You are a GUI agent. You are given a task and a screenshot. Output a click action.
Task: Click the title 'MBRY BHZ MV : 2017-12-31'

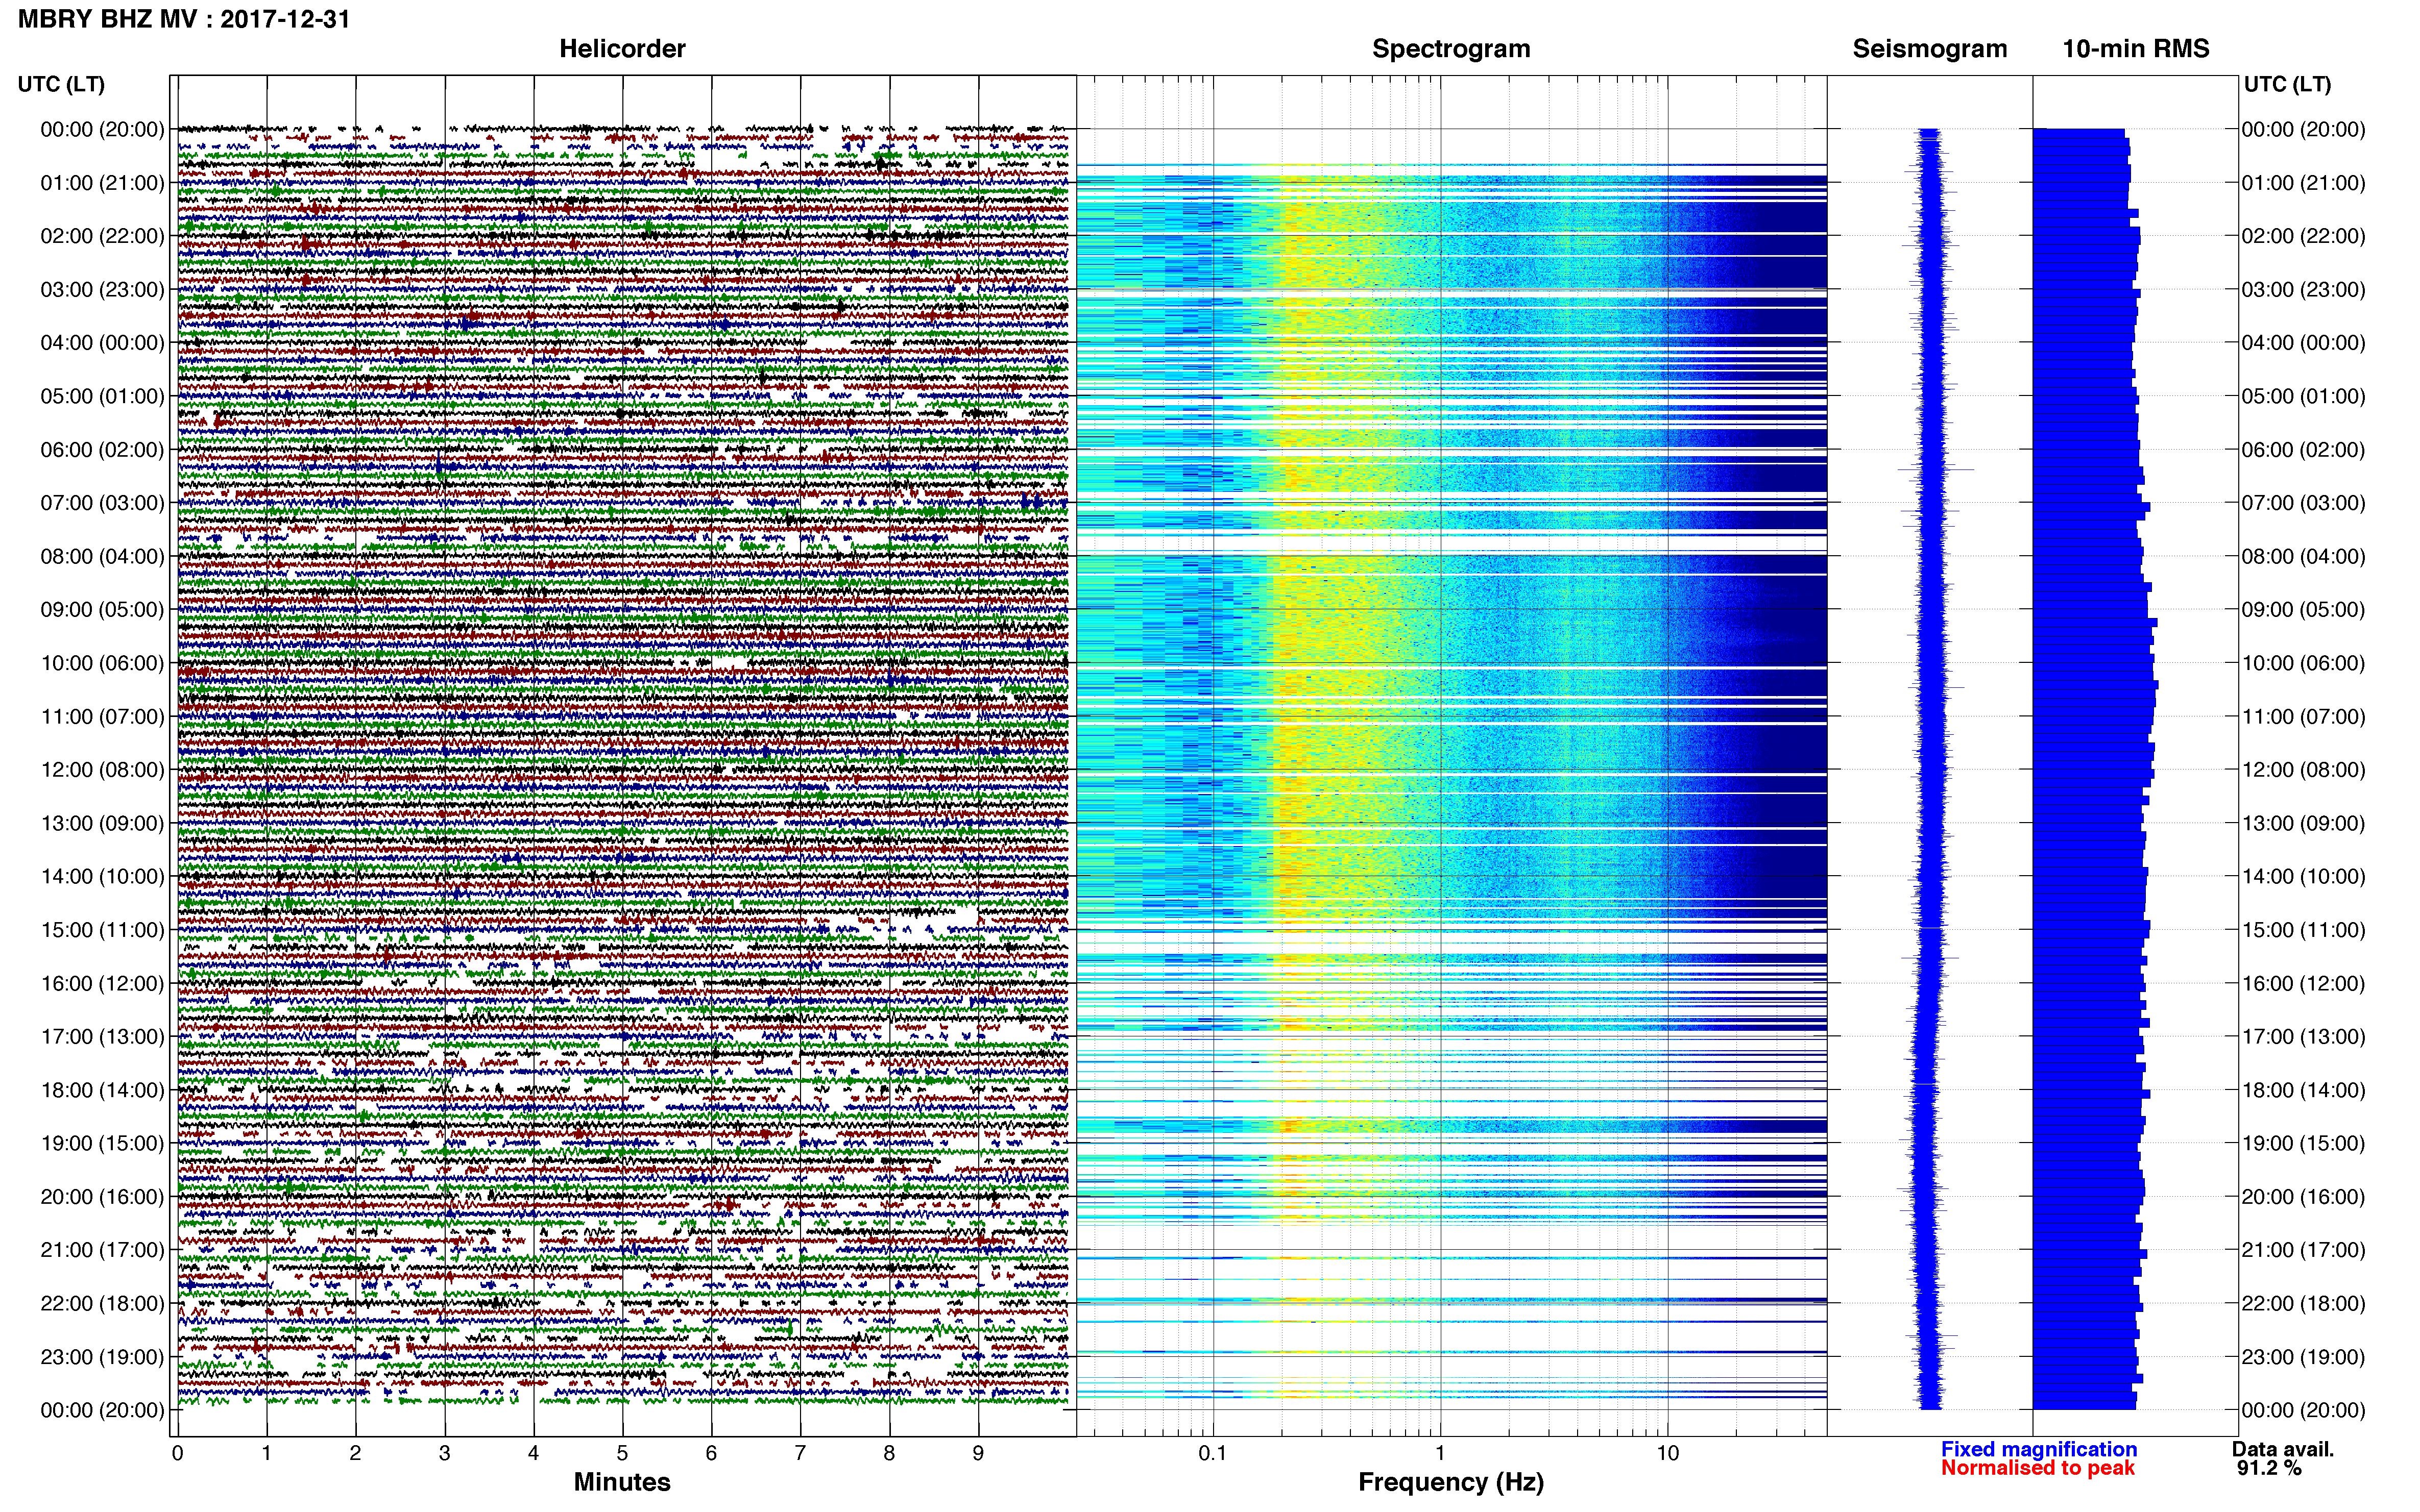pyautogui.click(x=184, y=19)
